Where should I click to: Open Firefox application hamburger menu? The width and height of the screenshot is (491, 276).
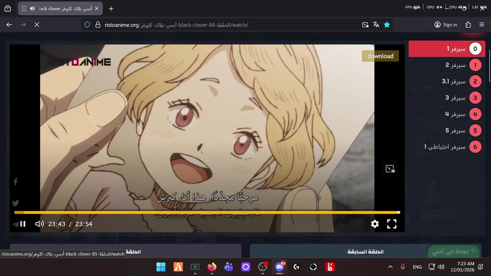[482, 25]
